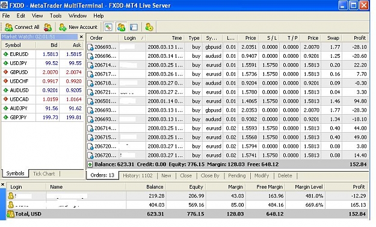376x227 pixels.
Task: Click the first gbpusd order document icon
Action: 90,47
